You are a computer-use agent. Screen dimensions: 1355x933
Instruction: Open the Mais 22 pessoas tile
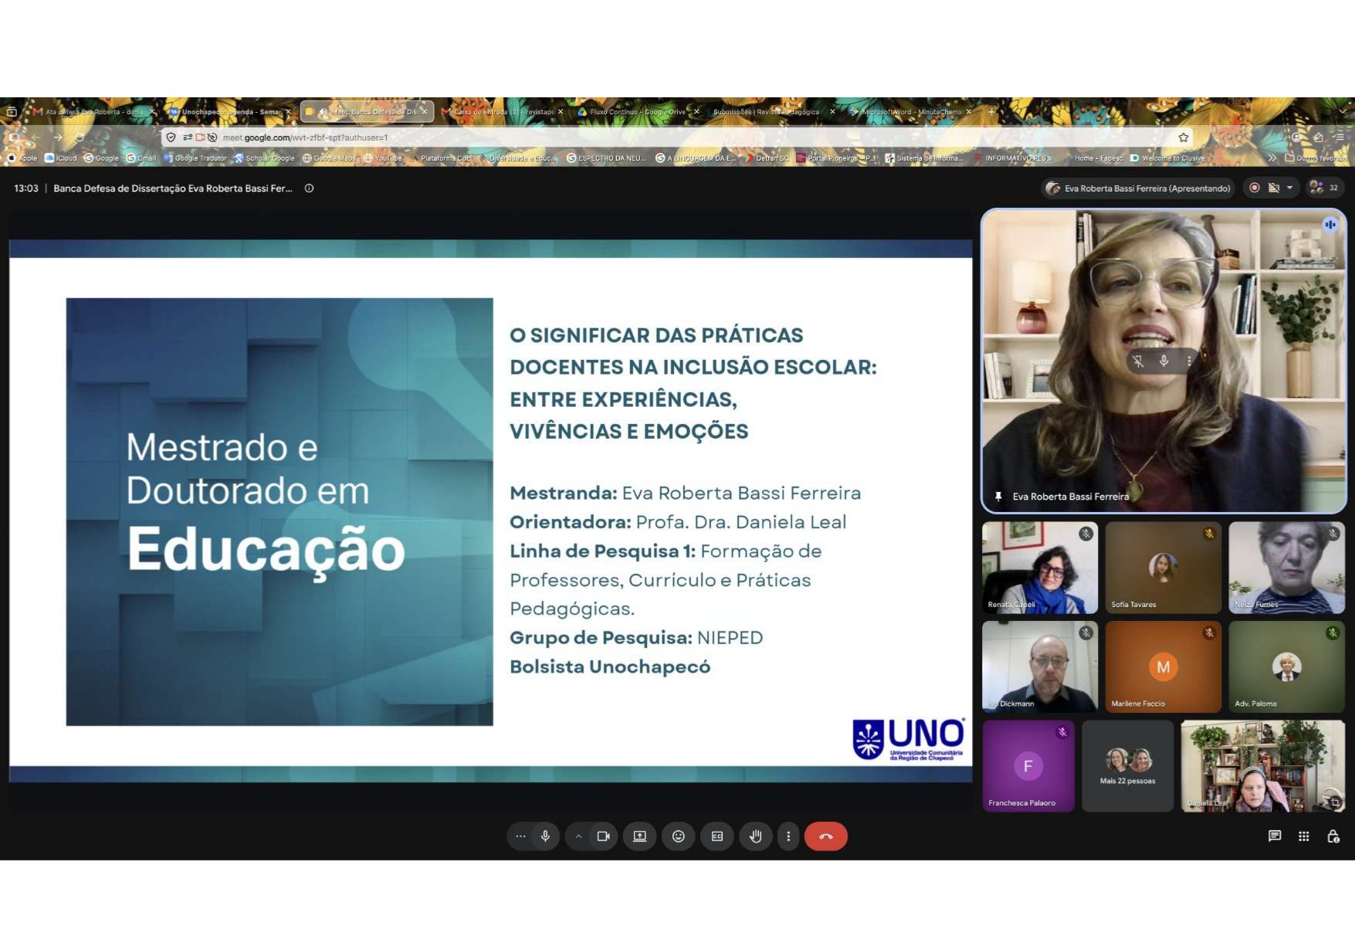[1127, 765]
